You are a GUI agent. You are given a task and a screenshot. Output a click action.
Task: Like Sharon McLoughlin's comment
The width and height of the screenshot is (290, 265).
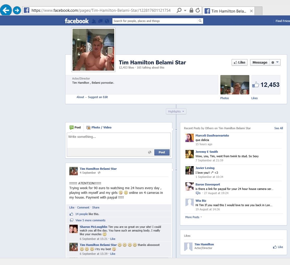(113, 239)
